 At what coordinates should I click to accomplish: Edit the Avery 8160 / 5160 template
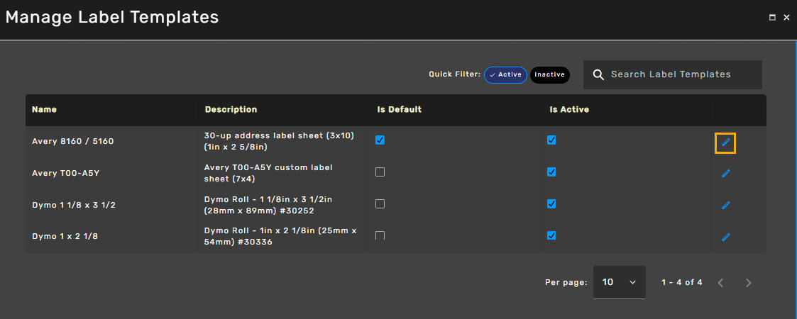(725, 142)
